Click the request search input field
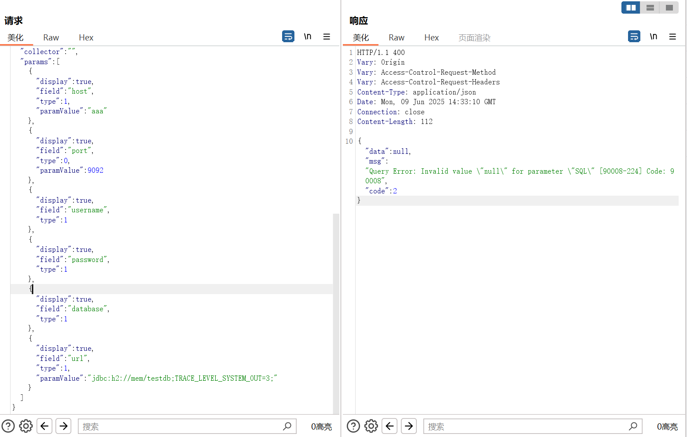This screenshot has width=687, height=437. (x=180, y=426)
